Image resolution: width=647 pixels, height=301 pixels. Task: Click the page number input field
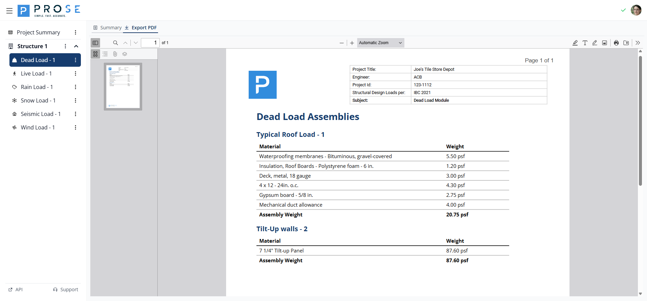(150, 43)
